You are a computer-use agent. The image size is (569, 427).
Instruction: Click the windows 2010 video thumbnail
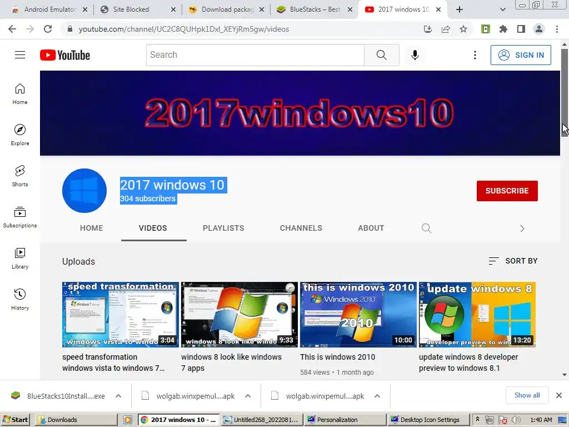[358, 315]
